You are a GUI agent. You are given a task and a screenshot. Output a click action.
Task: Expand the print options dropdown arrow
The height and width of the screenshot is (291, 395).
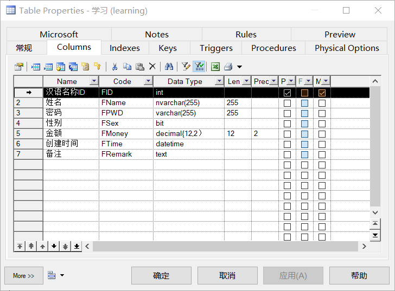(x=240, y=67)
